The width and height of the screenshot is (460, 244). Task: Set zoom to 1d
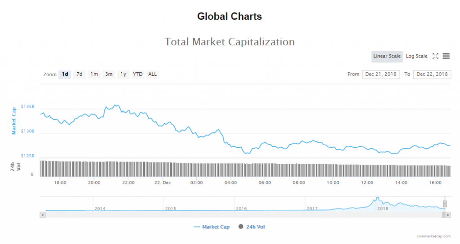pyautogui.click(x=65, y=74)
